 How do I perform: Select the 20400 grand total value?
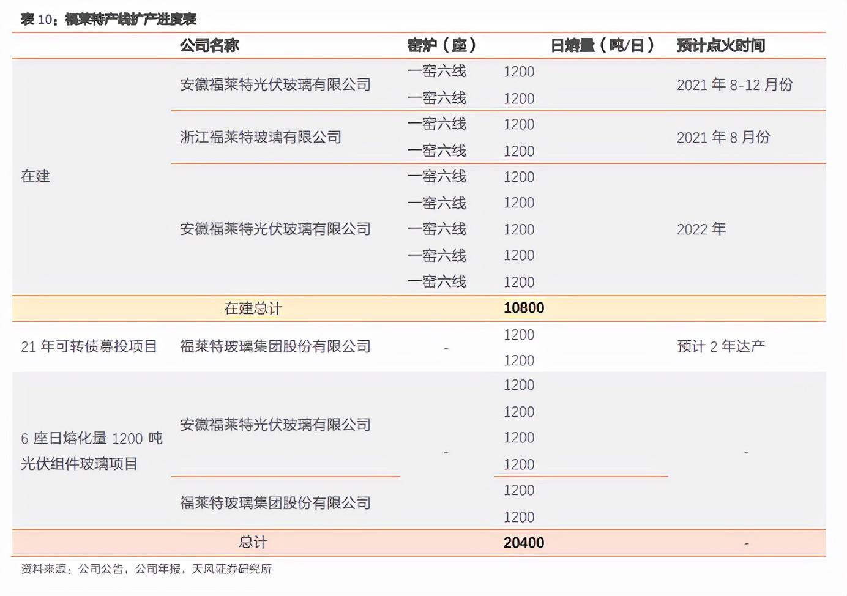pyautogui.click(x=524, y=543)
